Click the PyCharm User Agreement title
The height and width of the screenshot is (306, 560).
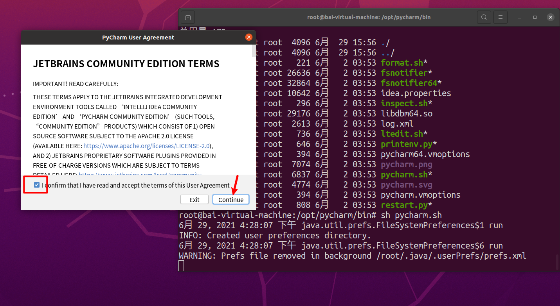(138, 38)
